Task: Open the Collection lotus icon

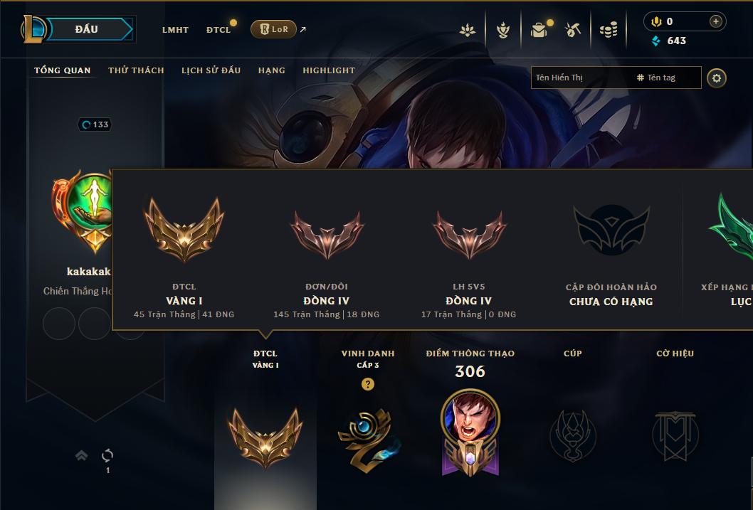Action: [468, 30]
